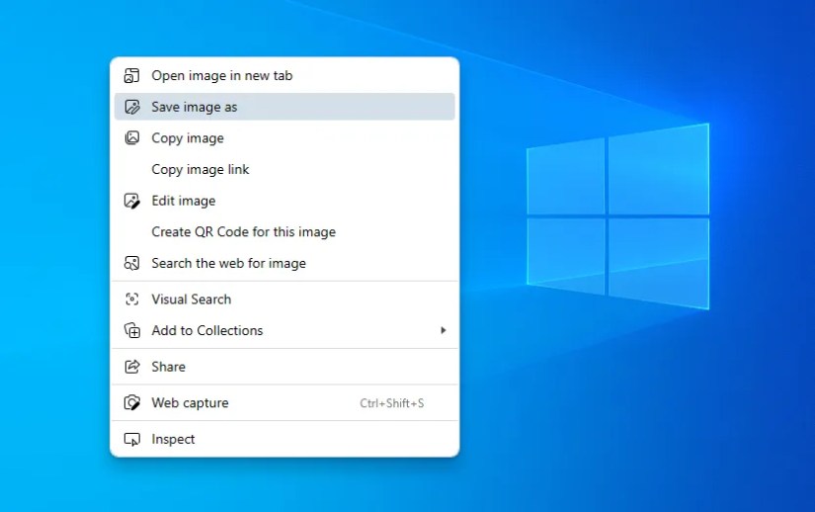Click the Visual Search focus icon

[132, 299]
